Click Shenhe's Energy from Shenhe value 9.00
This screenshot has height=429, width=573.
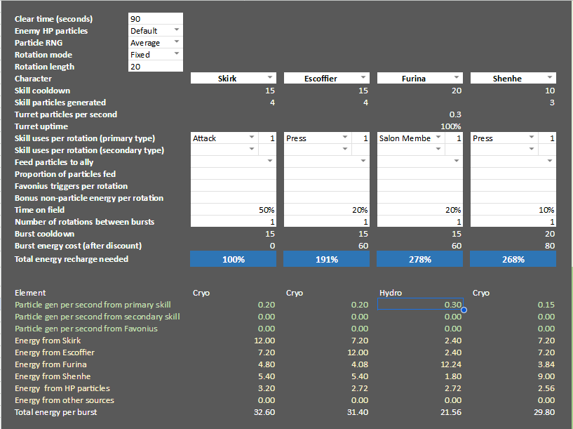coord(546,376)
